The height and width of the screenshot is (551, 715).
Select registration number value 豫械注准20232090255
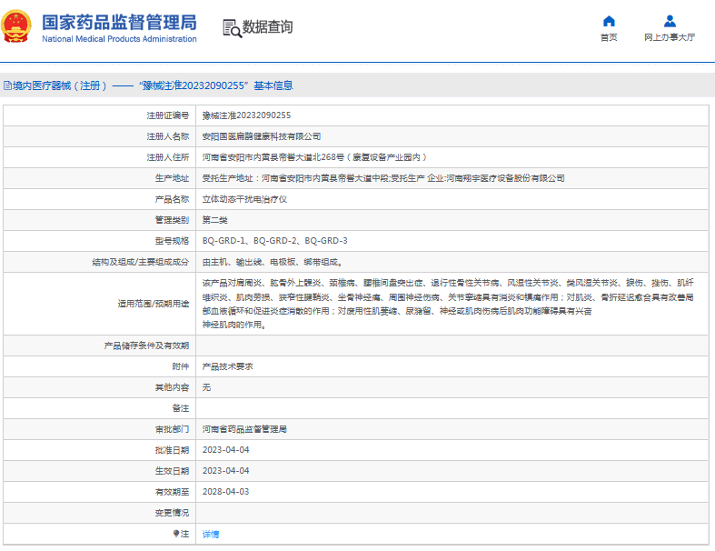tap(247, 115)
